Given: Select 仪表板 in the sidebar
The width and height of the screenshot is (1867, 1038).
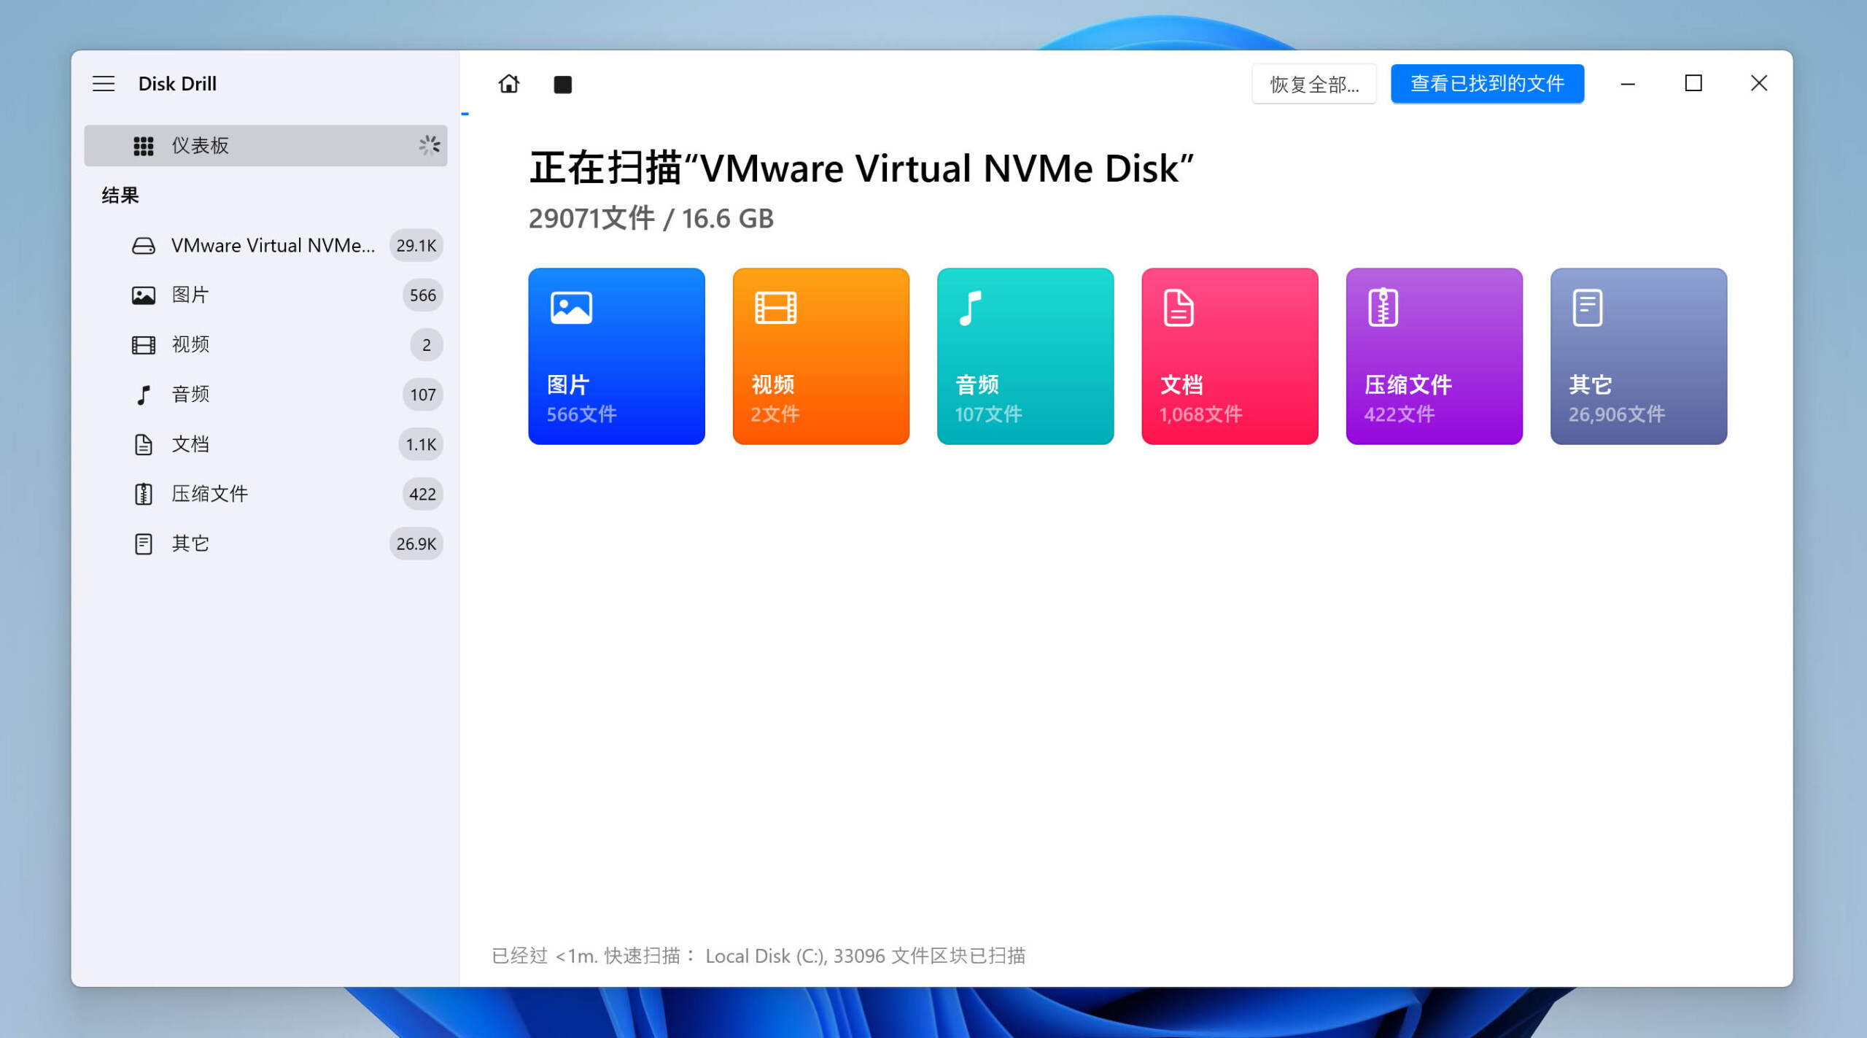Looking at the screenshot, I should [x=265, y=145].
